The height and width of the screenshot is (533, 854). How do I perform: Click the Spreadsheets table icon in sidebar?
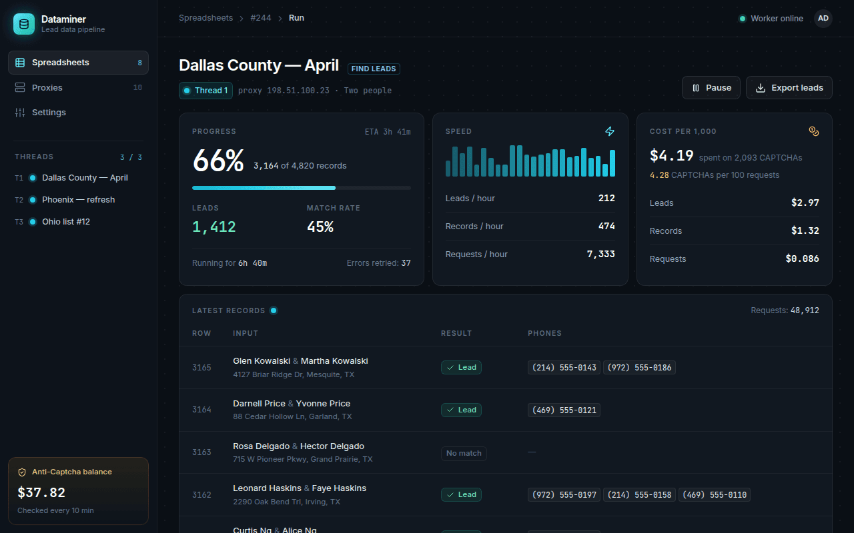(x=20, y=63)
